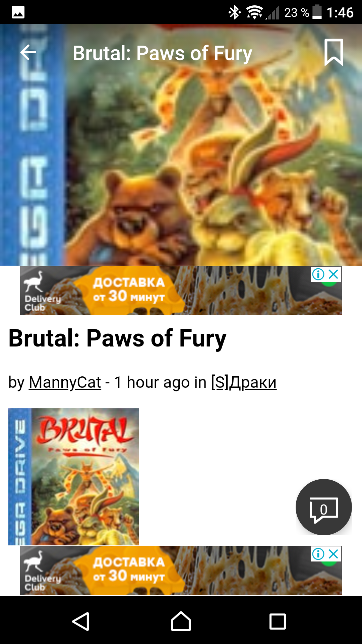
Task: Tap the back arrow in header
Action: click(x=28, y=53)
